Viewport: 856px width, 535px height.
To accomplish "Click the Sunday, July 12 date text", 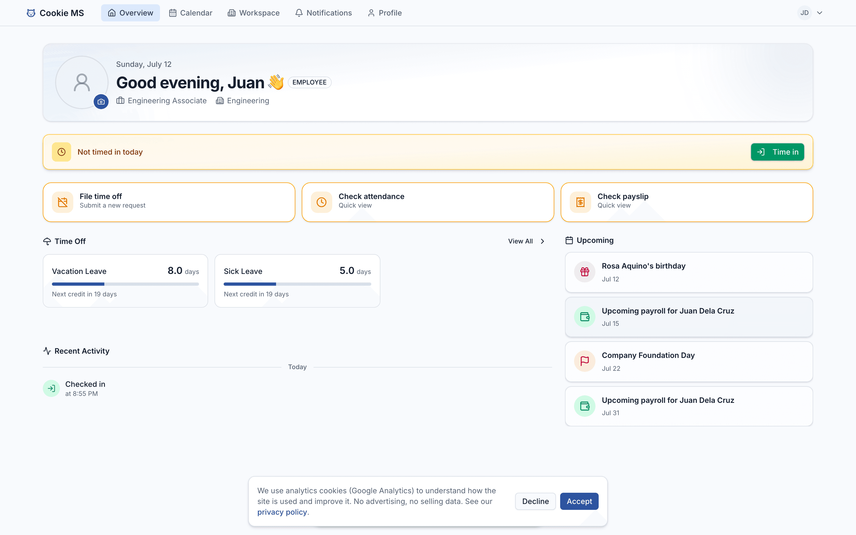I will click(144, 64).
